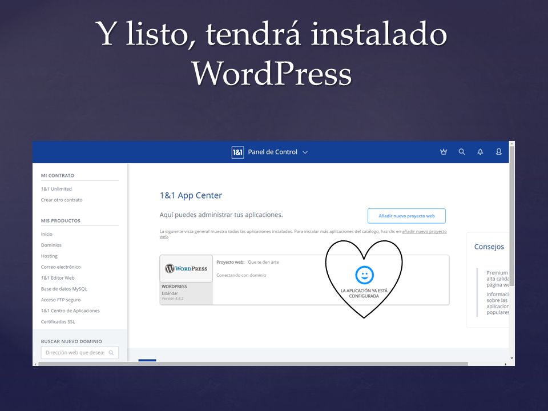Open the crown premium icon
The image size is (548, 411).
pyautogui.click(x=444, y=152)
